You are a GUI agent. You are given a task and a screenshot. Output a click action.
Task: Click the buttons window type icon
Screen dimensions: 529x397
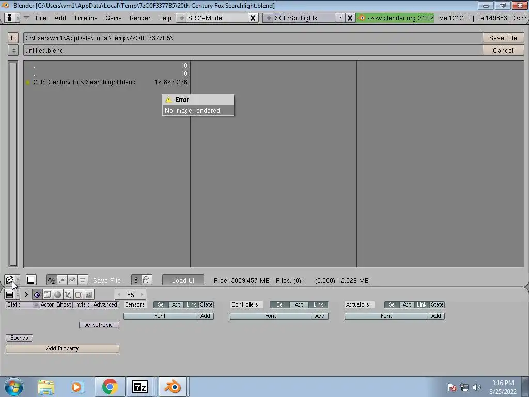pyautogui.click(x=9, y=295)
